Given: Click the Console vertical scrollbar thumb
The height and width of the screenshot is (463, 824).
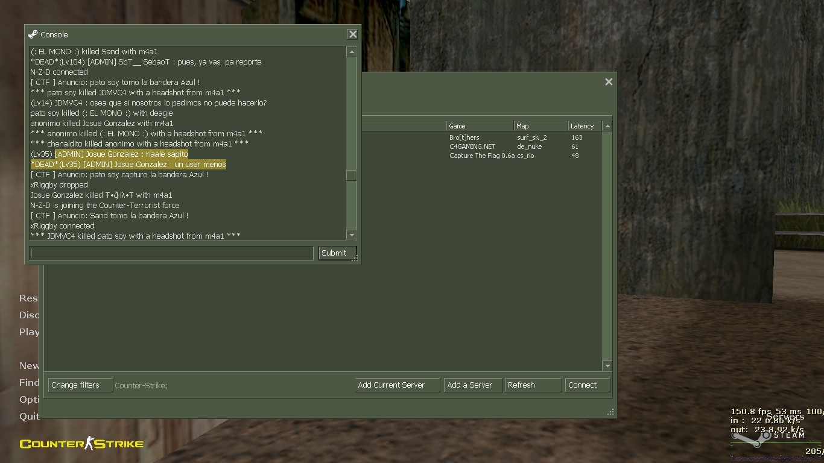Looking at the screenshot, I should click(352, 175).
